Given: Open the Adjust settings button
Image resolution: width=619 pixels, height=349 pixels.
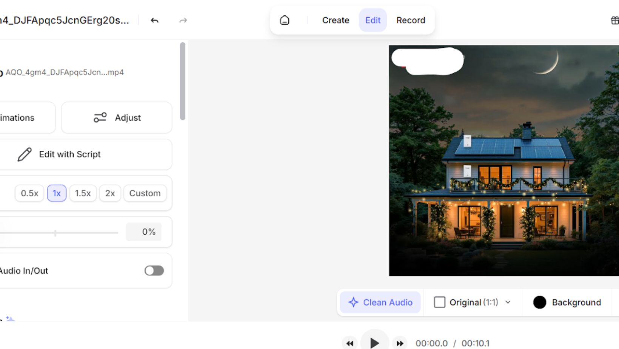Looking at the screenshot, I should pyautogui.click(x=117, y=118).
